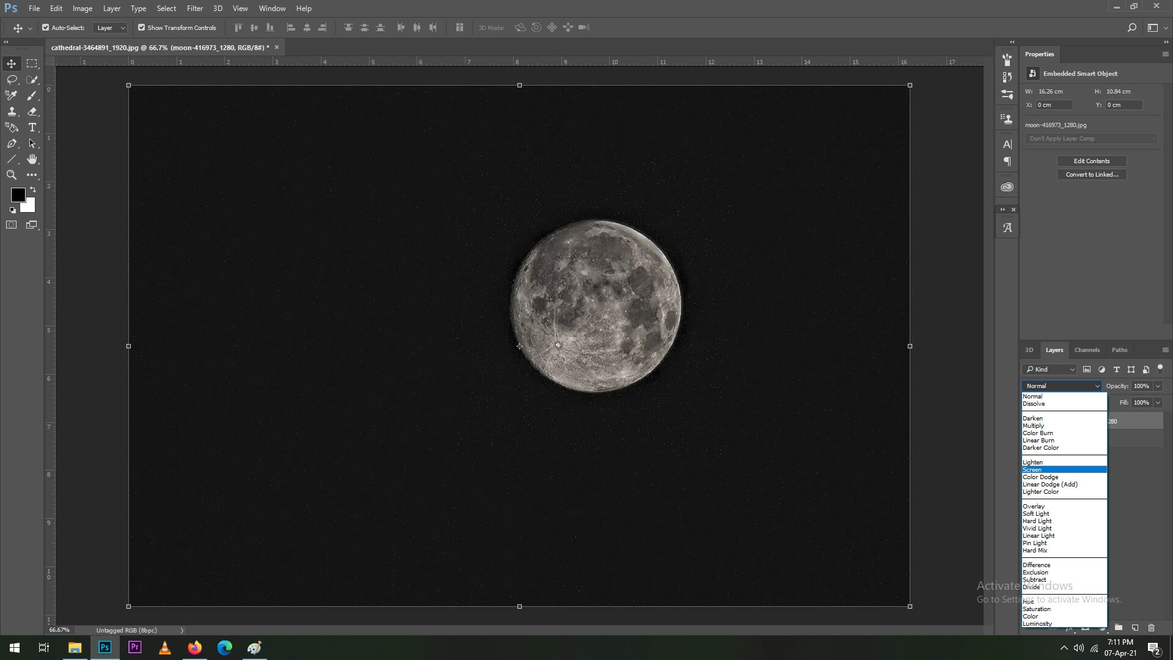This screenshot has height=660, width=1173.
Task: Open the Auto-Select Layer dropdown
Action: click(x=110, y=28)
